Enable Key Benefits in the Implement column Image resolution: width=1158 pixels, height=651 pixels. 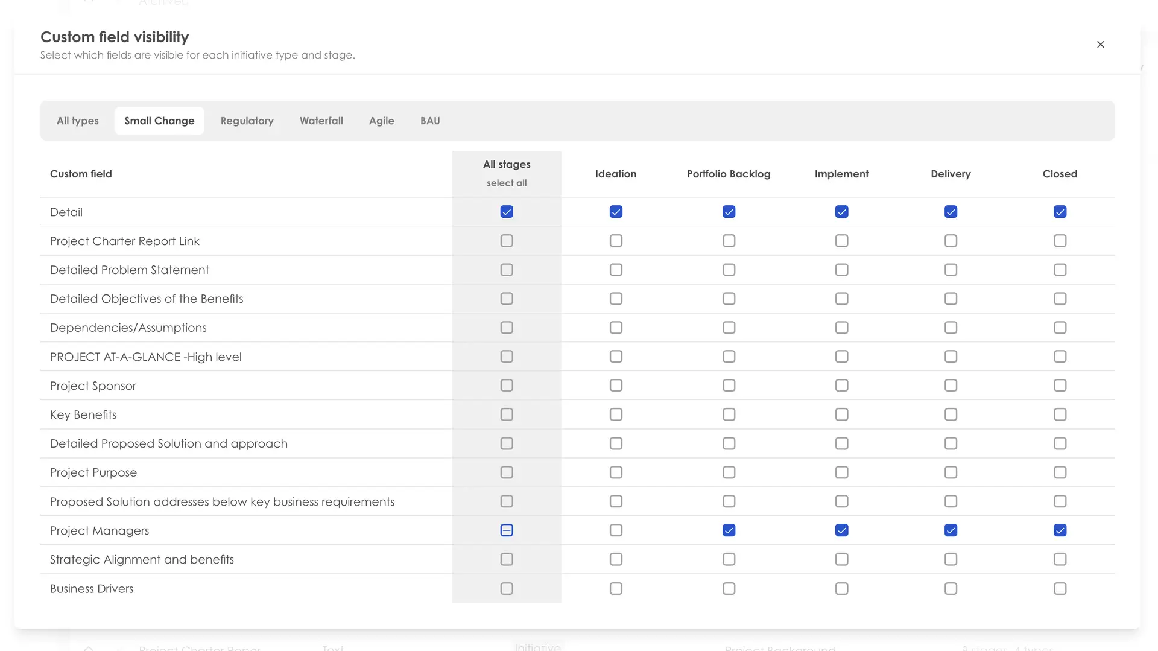tap(842, 414)
